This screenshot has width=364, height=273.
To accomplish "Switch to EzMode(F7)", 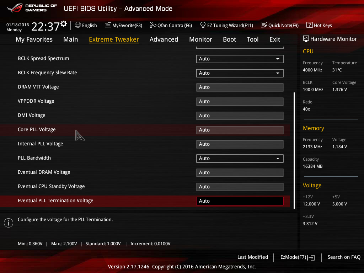I will pos(298,257).
